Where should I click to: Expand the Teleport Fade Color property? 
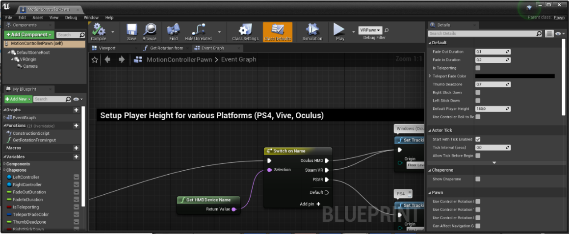click(x=430, y=76)
